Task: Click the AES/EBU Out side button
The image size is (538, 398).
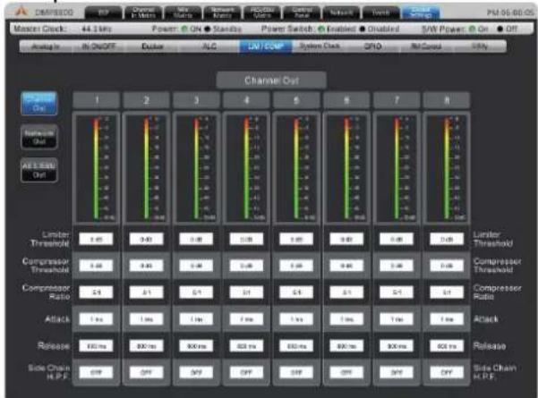Action: click(x=39, y=170)
